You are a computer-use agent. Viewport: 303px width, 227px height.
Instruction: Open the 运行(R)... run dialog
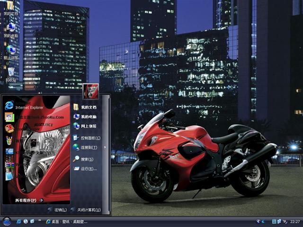[x=88, y=169]
